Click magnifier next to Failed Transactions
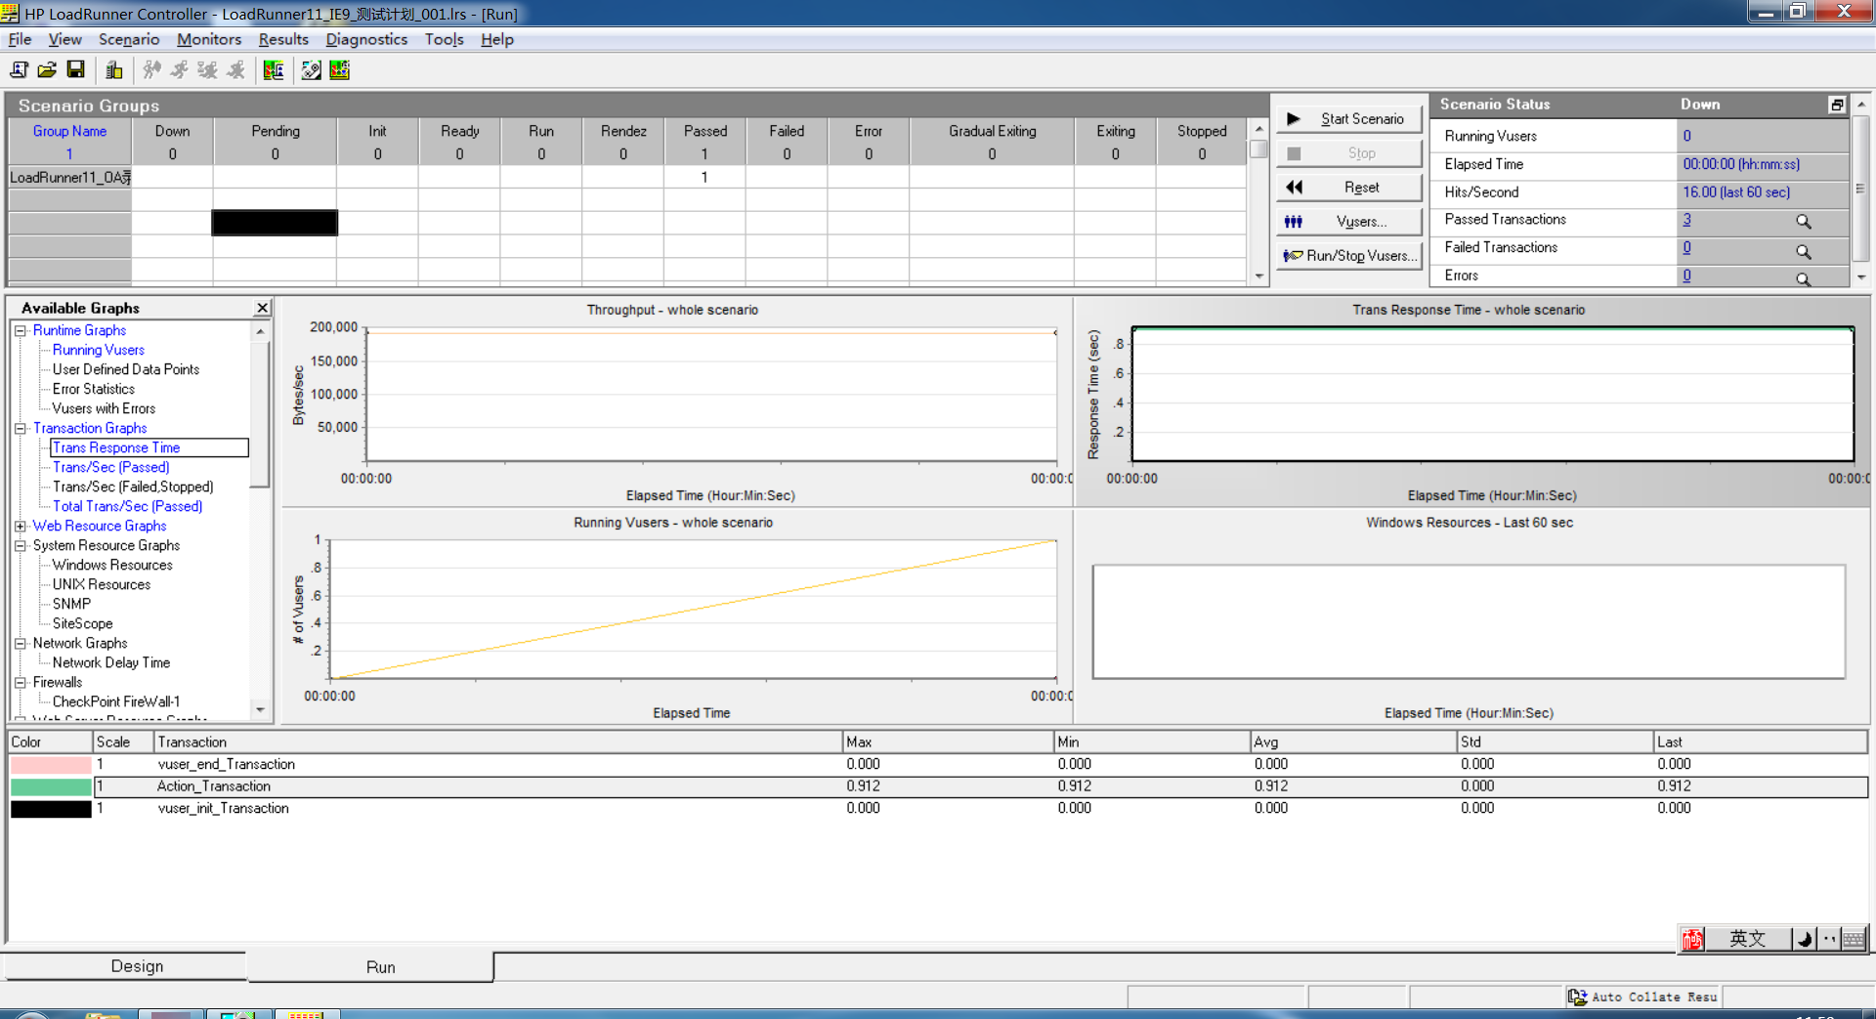 coord(1804,251)
